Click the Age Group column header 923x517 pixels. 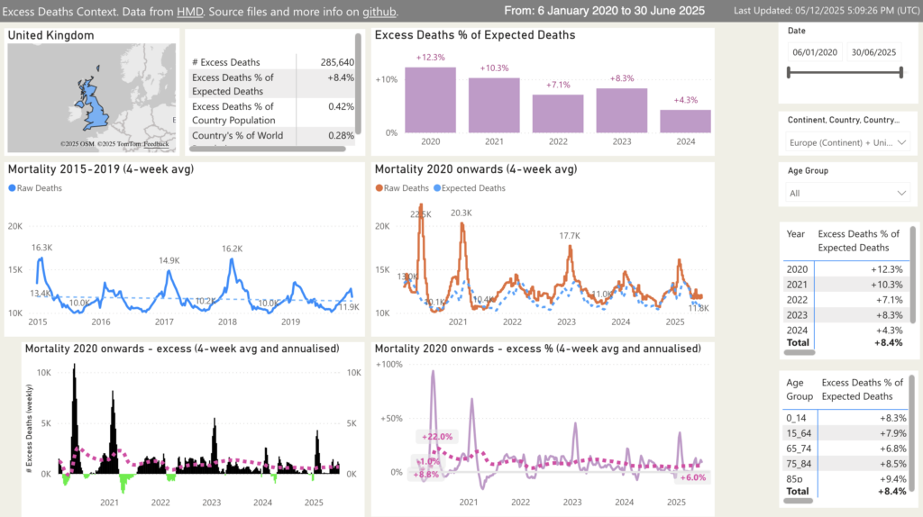pos(799,390)
